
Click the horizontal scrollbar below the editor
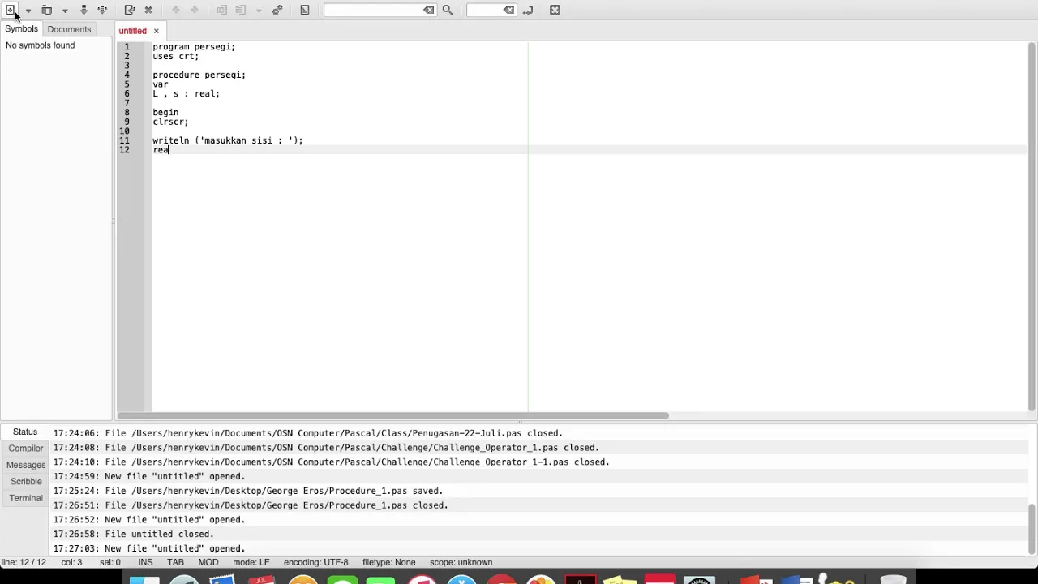393,416
